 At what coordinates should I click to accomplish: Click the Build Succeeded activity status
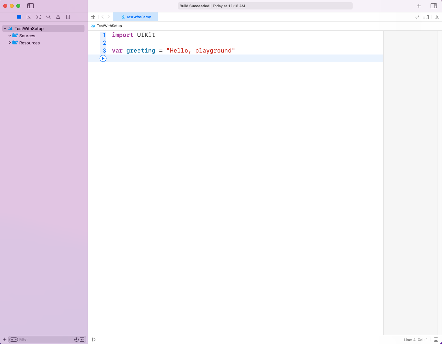tap(265, 6)
